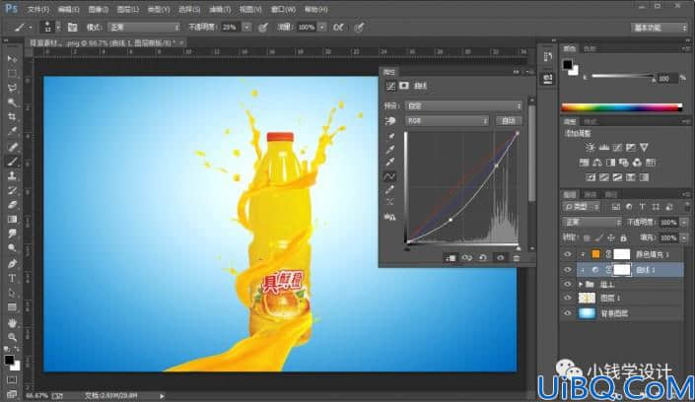Hide the Curves 1 layer
The image size is (695, 402).
568,269
